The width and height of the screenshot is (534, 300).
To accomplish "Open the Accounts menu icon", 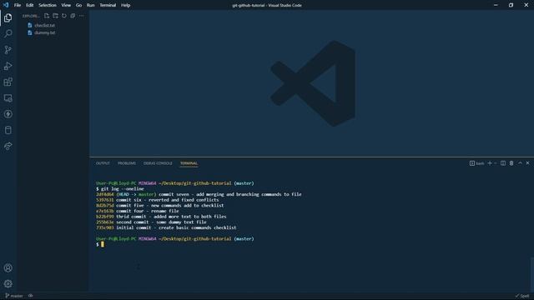I will coord(8,268).
